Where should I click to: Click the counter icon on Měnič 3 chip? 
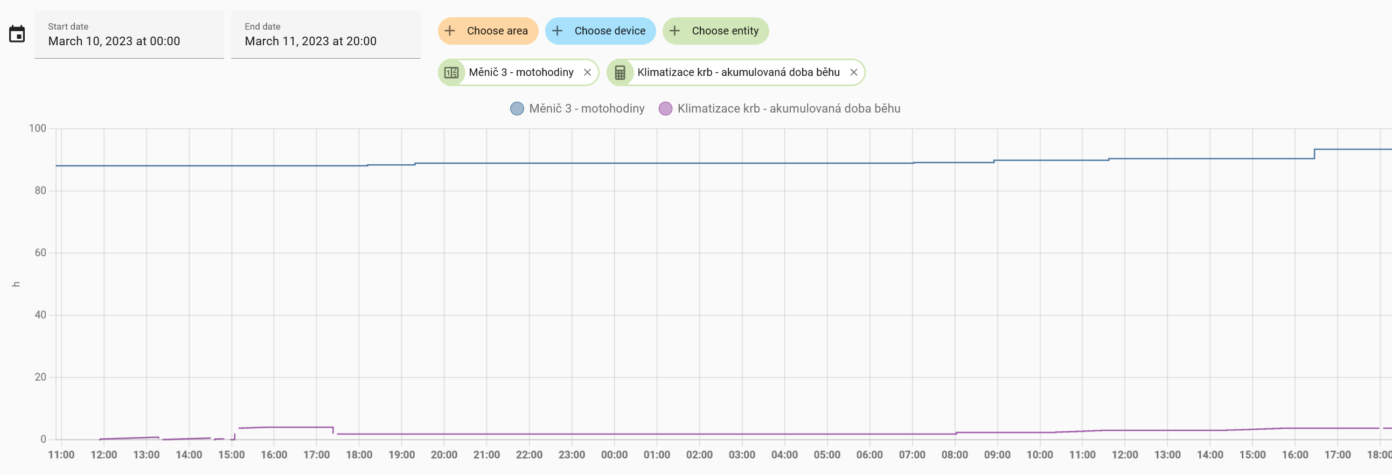pyautogui.click(x=451, y=72)
